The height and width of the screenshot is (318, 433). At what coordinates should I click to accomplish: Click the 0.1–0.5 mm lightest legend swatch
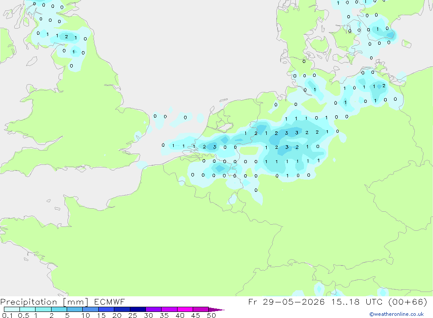12,309
